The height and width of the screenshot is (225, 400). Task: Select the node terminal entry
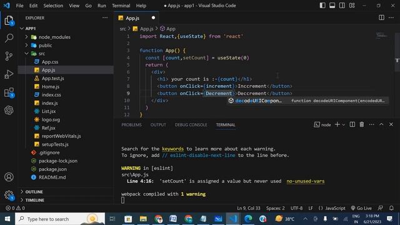[322, 125]
